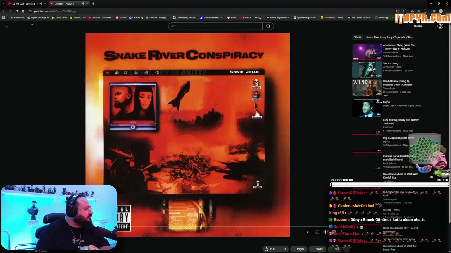Click the install/cast icon in address bar
The image size is (451, 253).
pos(397,11)
